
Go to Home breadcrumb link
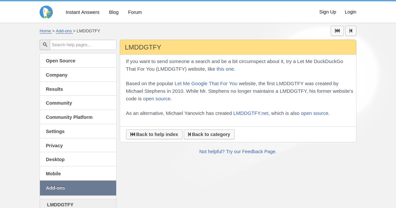46,31
